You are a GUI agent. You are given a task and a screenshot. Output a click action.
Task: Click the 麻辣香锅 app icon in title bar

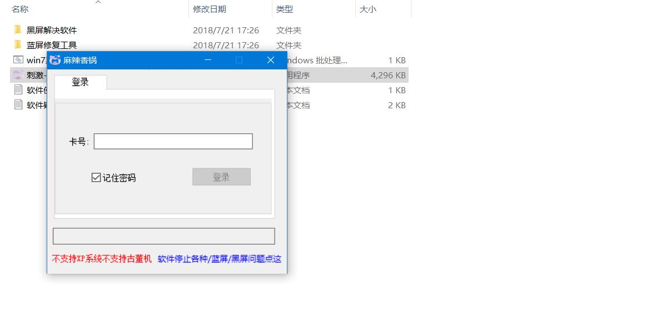(54, 60)
